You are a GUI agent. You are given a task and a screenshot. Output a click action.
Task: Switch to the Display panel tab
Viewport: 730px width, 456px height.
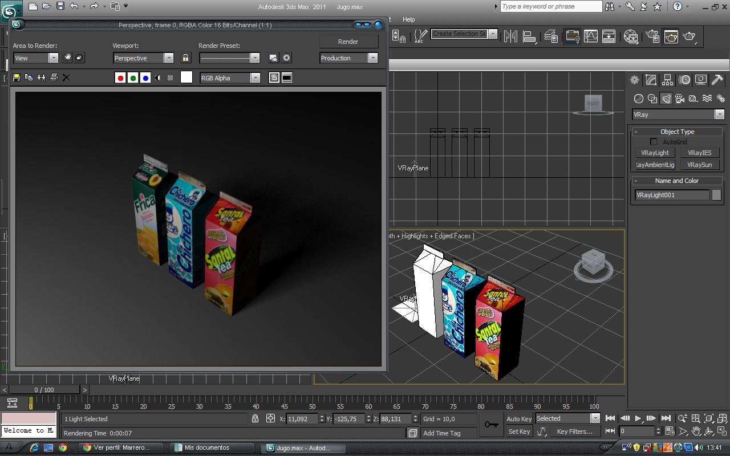coord(701,80)
